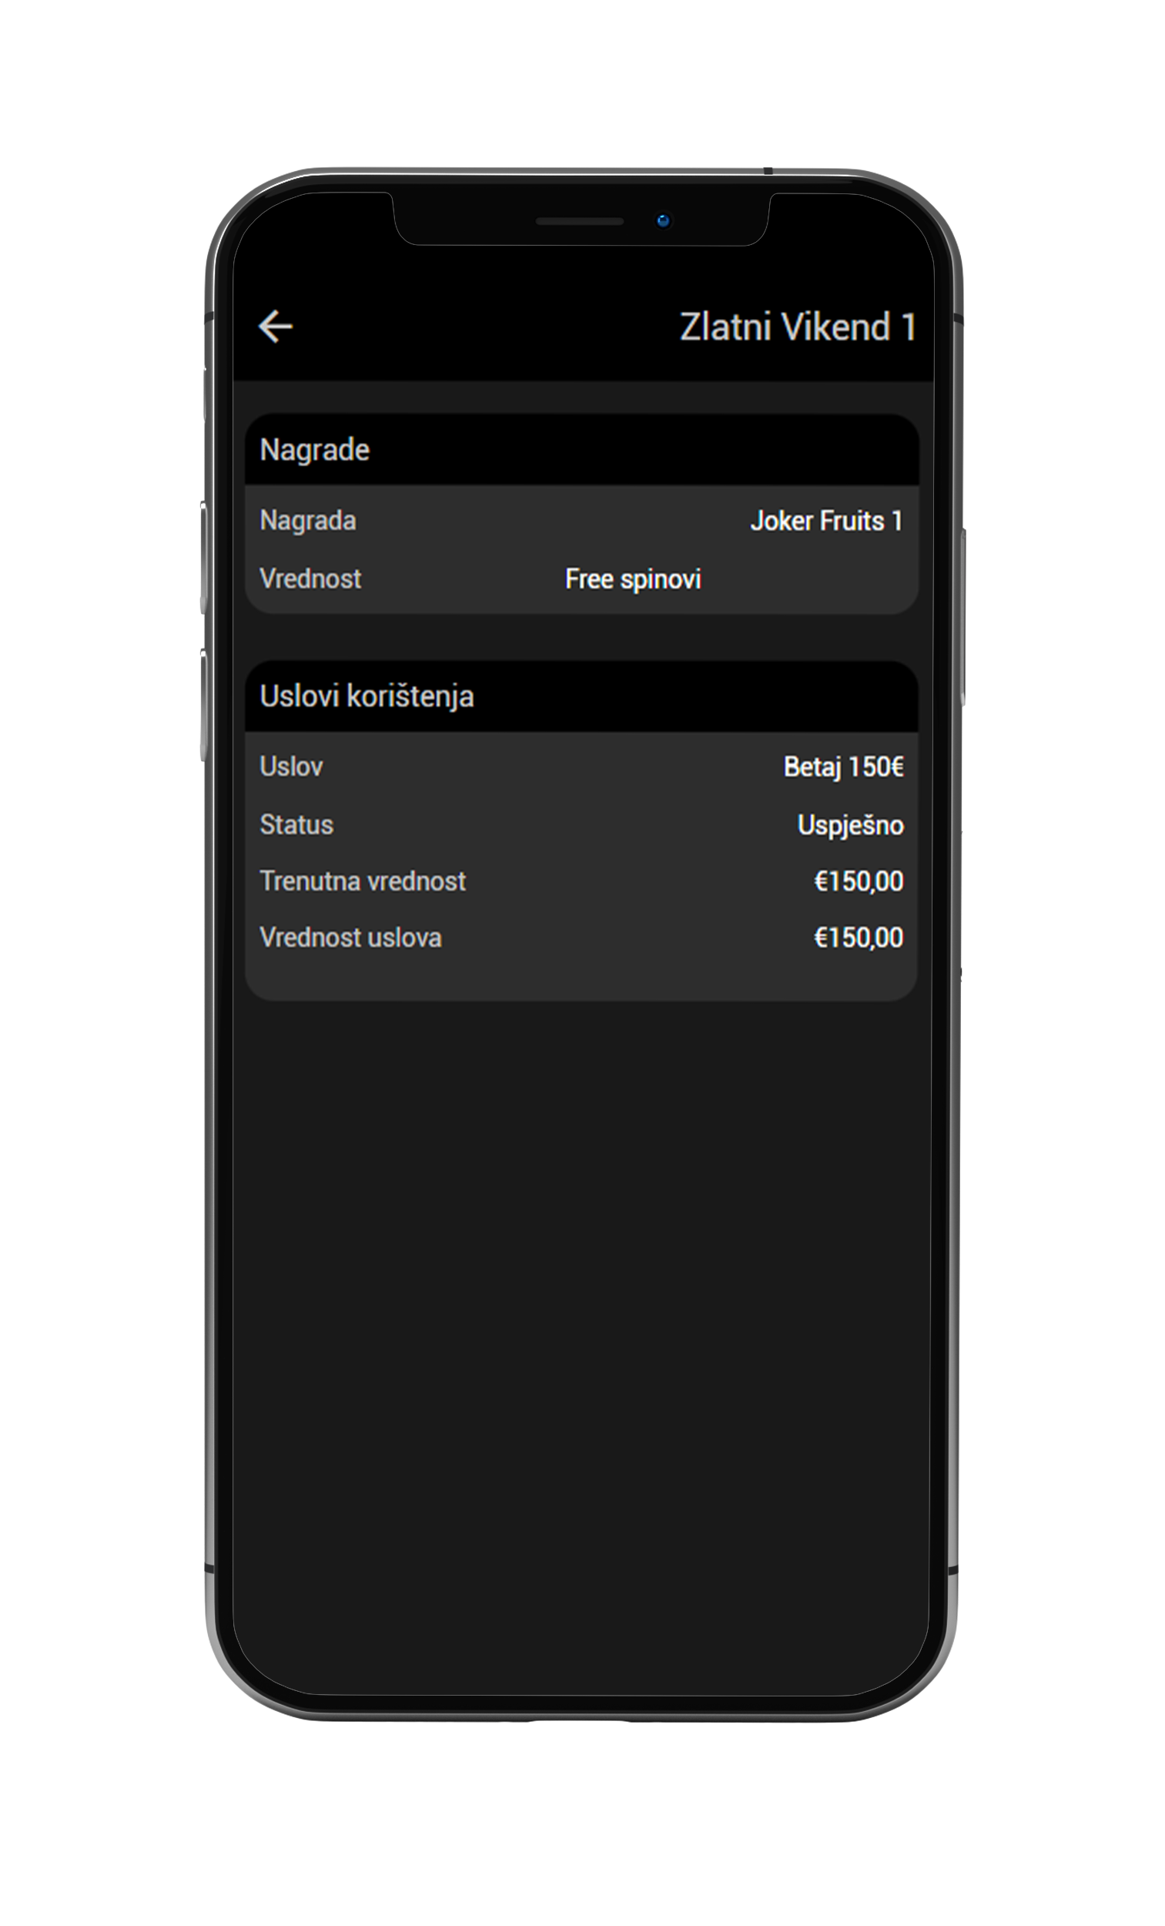Go back using the arrow icon
This screenshot has height=1926, width=1165.
pos(275,327)
